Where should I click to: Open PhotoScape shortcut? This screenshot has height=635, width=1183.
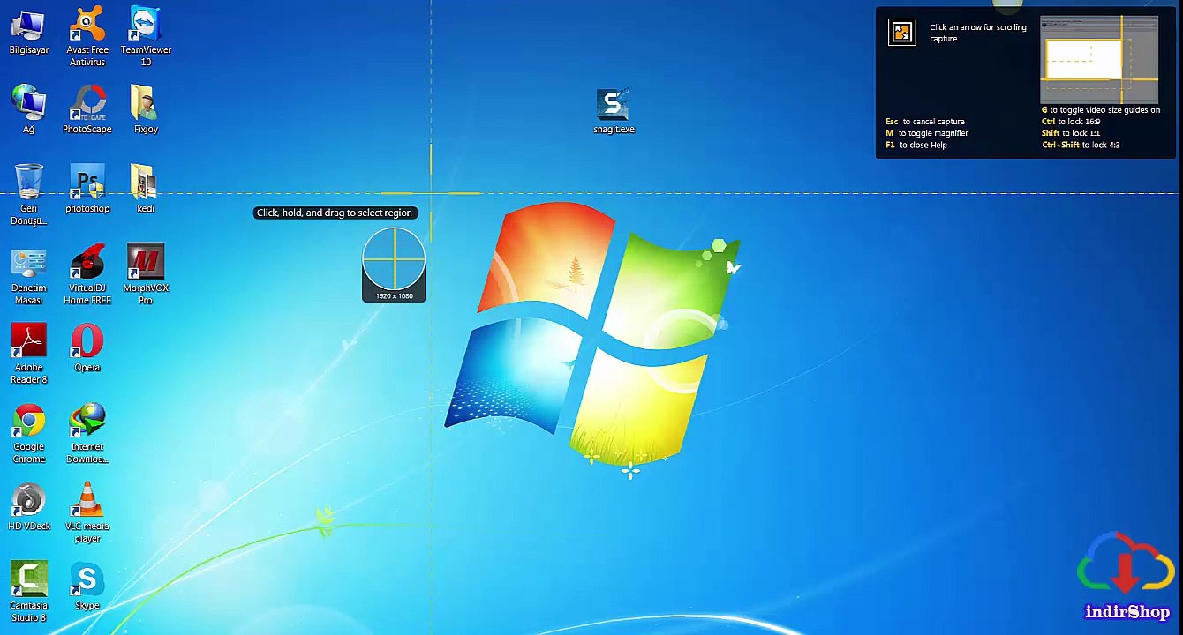tap(87, 109)
